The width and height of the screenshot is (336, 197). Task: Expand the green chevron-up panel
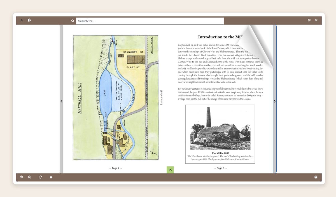(x=170, y=170)
